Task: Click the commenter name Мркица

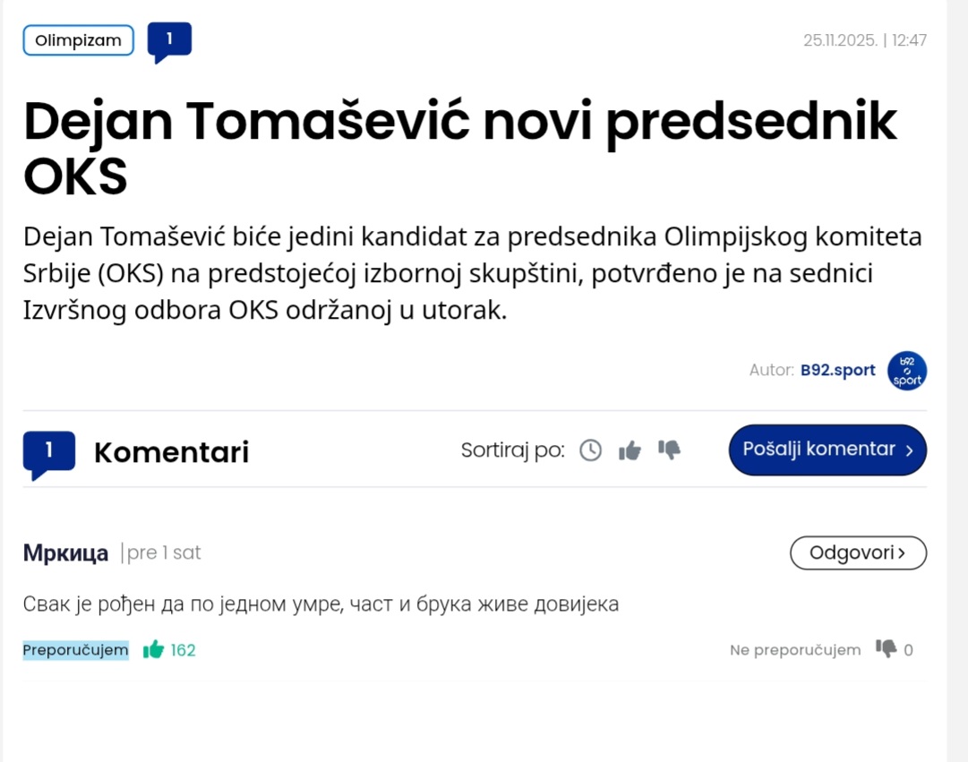Action: pyautogui.click(x=65, y=553)
